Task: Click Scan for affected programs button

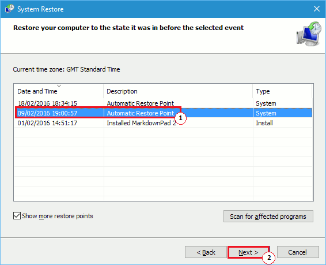Action: (x=268, y=217)
